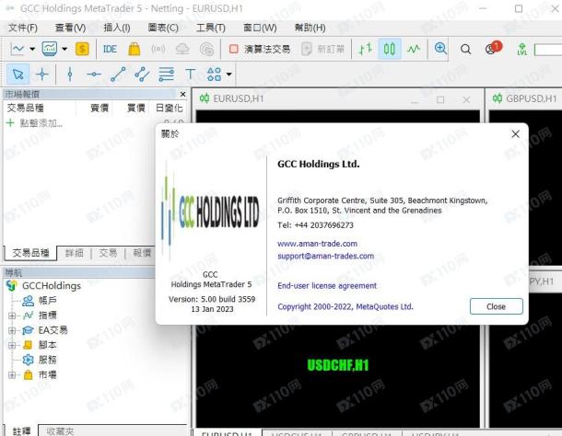Toggle 演算法交易 algo trading button
562x436 pixels.
point(260,49)
